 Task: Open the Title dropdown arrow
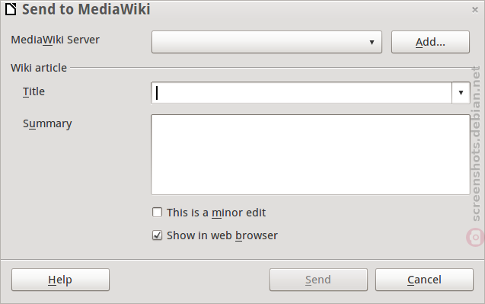click(461, 92)
